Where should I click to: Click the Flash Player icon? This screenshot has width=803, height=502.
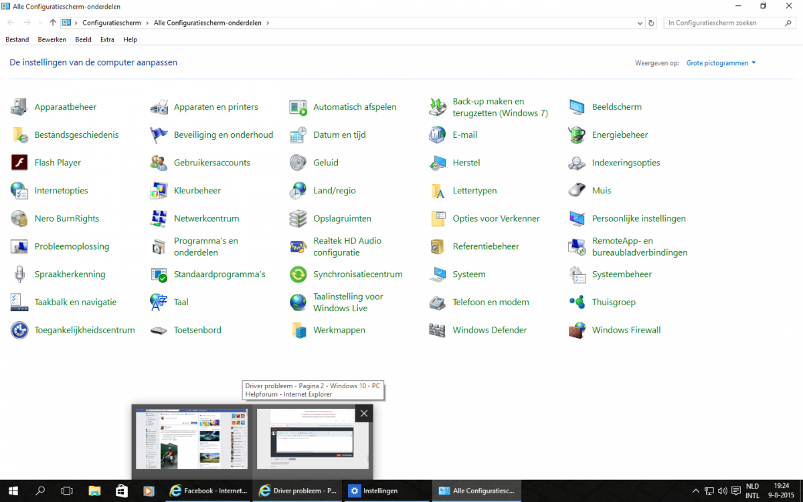click(19, 163)
